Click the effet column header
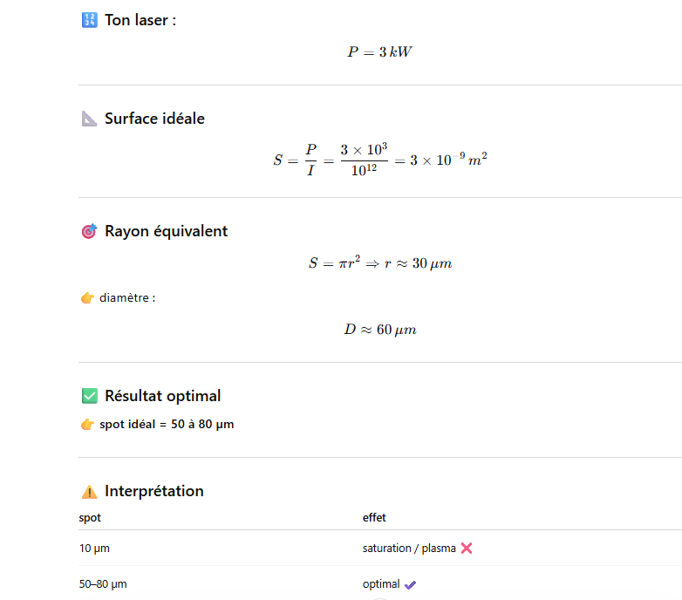This screenshot has height=600, width=682. (x=374, y=518)
